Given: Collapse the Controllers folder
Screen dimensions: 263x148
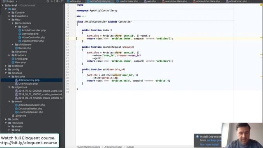Looking at the screenshot, I should [13, 23].
